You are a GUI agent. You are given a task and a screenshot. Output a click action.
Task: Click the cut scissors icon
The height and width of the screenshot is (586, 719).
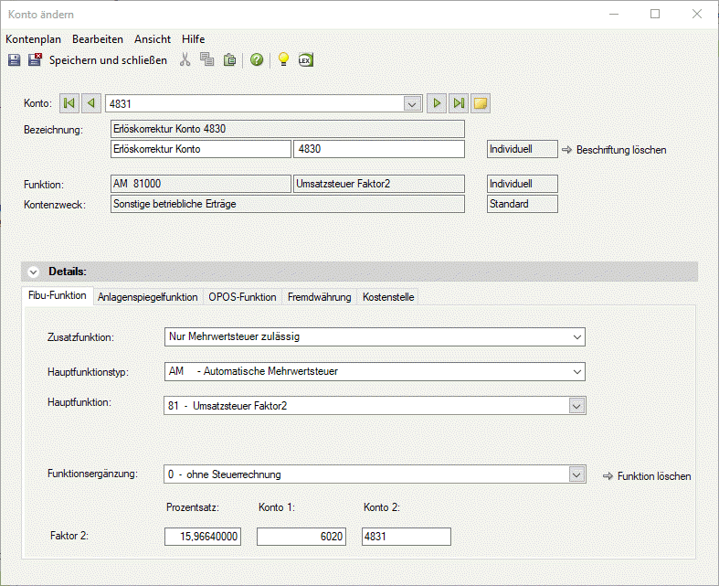[x=185, y=60]
